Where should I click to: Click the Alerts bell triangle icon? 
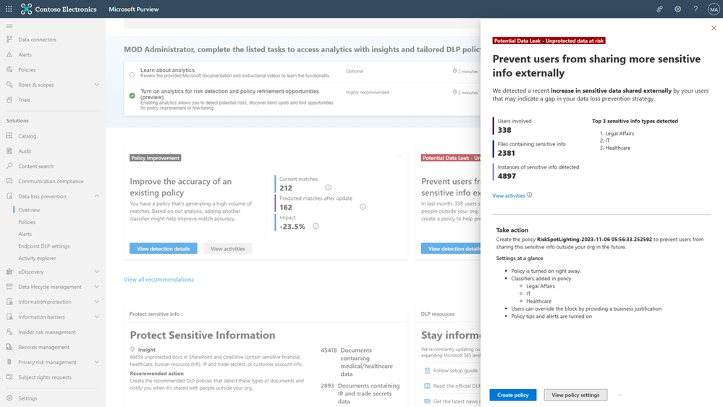(9, 54)
